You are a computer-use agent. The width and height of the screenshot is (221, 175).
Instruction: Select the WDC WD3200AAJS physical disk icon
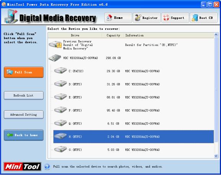[x=55, y=58]
